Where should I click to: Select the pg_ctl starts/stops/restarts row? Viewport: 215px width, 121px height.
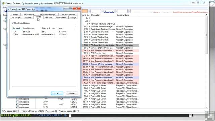(111, 83)
